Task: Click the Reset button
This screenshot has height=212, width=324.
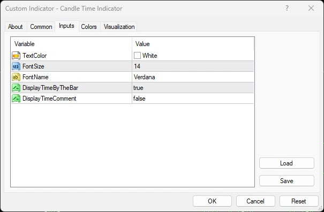Action: 299,201
